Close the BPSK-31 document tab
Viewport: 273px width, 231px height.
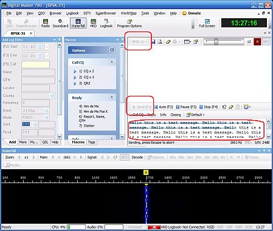[x=31, y=33]
